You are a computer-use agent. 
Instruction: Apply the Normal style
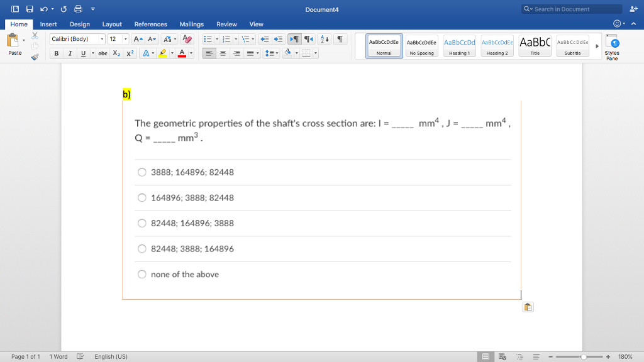384,46
